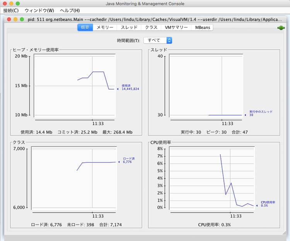The width and height of the screenshot is (290, 241).
Task: Click the heap memory usage chart
Action: coord(75,86)
